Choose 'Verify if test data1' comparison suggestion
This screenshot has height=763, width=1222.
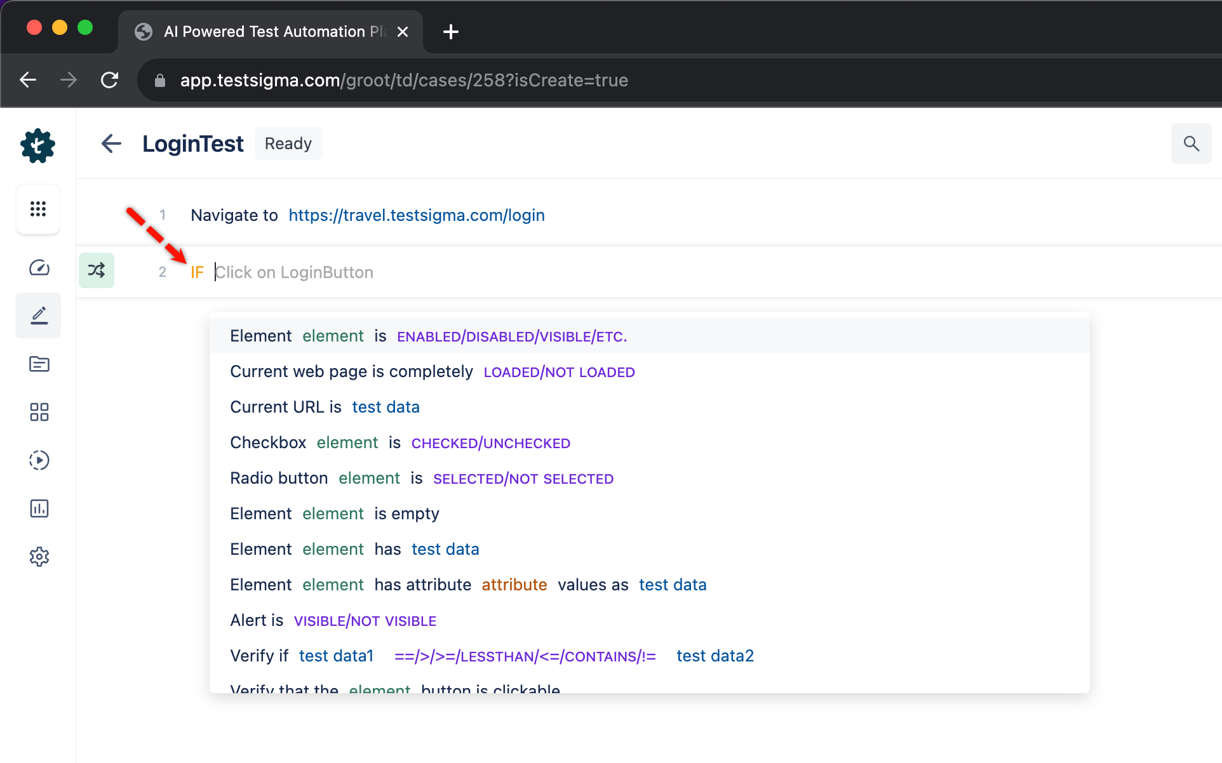(649, 656)
